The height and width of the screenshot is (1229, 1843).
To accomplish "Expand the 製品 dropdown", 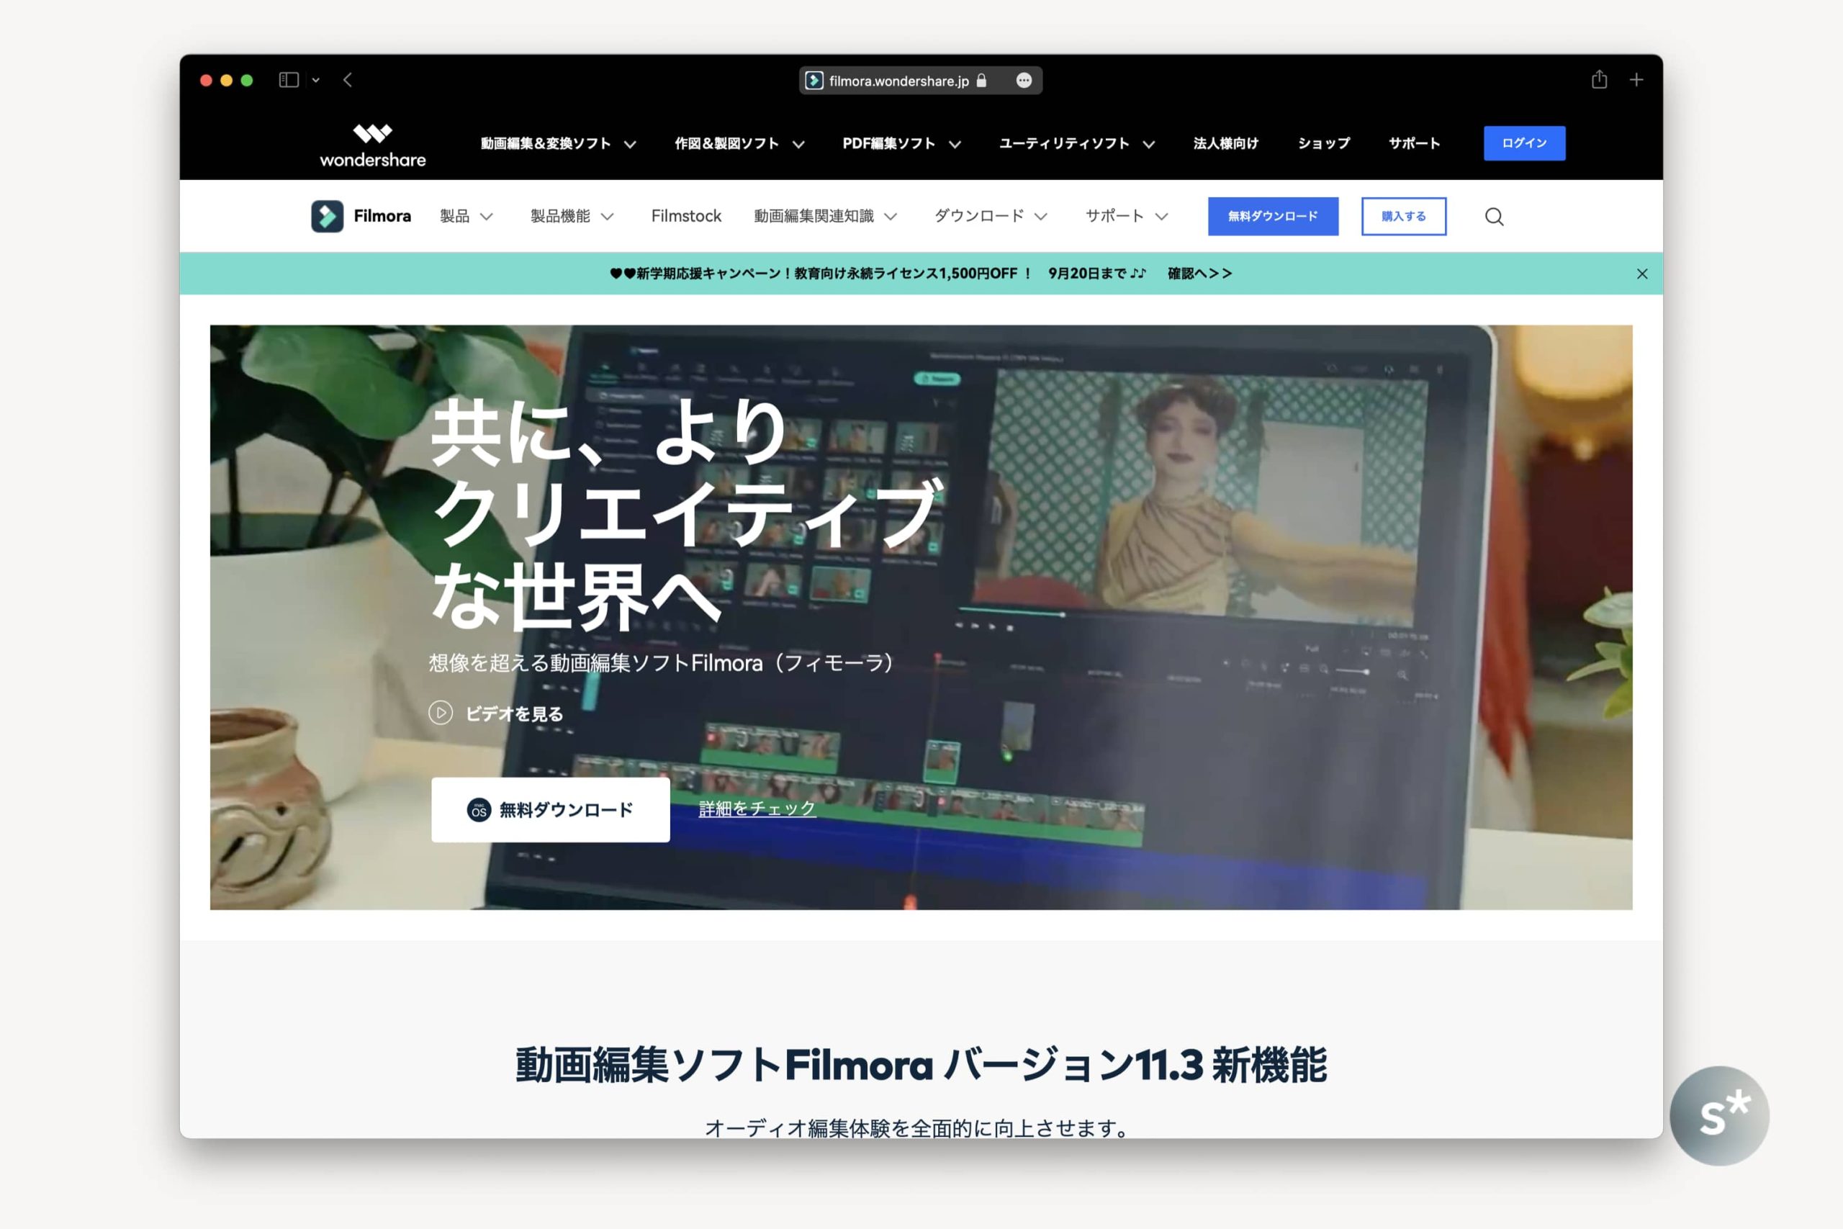I will click(x=467, y=216).
